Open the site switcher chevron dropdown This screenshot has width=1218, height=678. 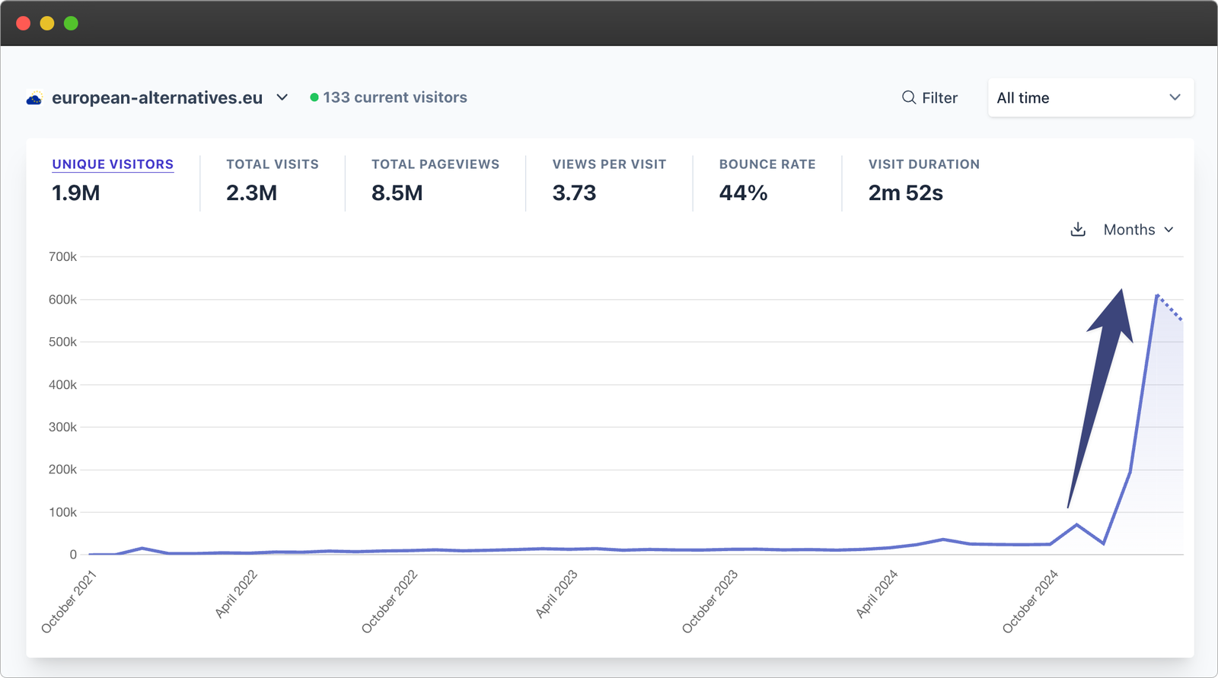coord(282,97)
